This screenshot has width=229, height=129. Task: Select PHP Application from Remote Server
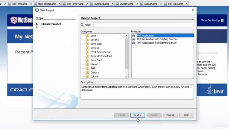coord(157,43)
